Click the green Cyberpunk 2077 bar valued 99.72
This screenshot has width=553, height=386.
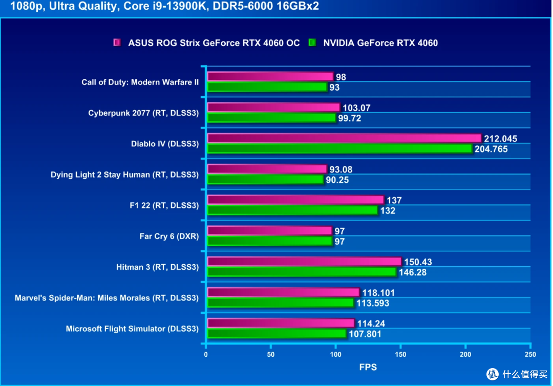[x=271, y=118]
